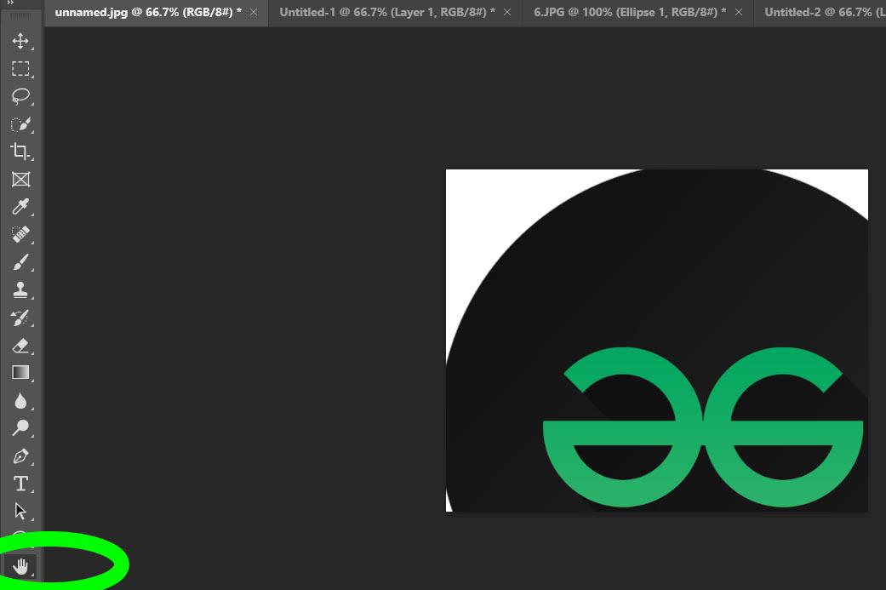Select the Eyedropper tool
Image resolution: width=886 pixels, height=590 pixels.
(21, 207)
